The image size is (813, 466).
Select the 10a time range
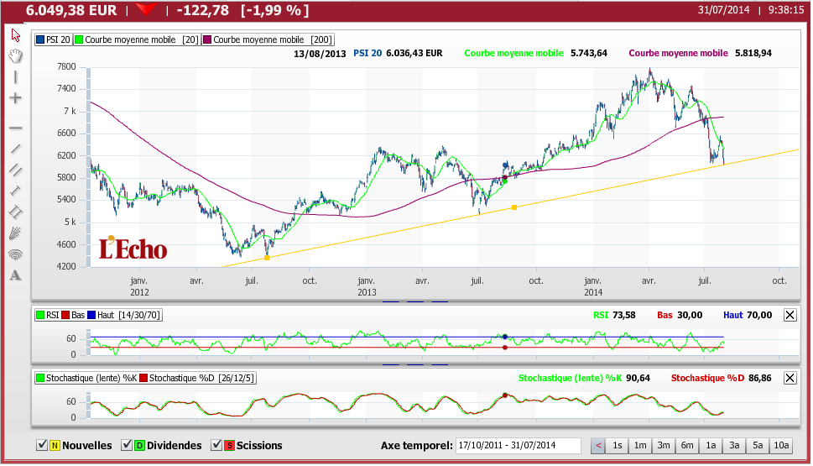click(x=781, y=445)
